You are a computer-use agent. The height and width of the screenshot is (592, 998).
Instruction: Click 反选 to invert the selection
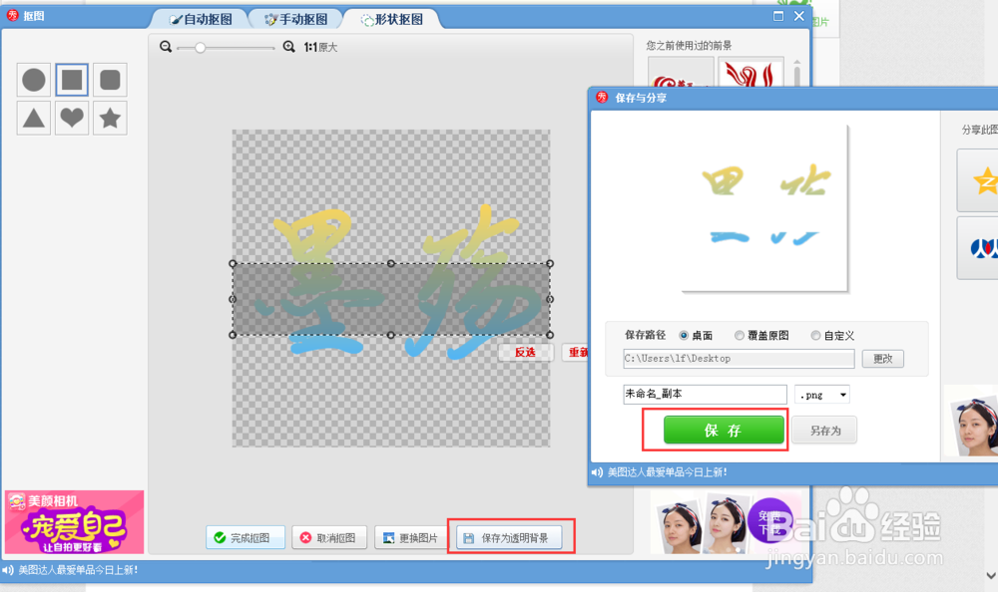525,353
